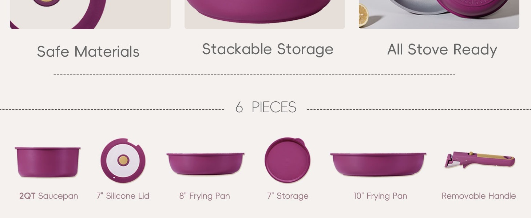
Task: Click the removable handle image
Action: (479, 160)
